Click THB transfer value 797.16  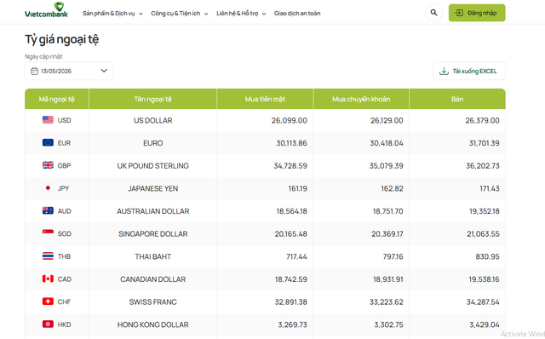pos(393,256)
